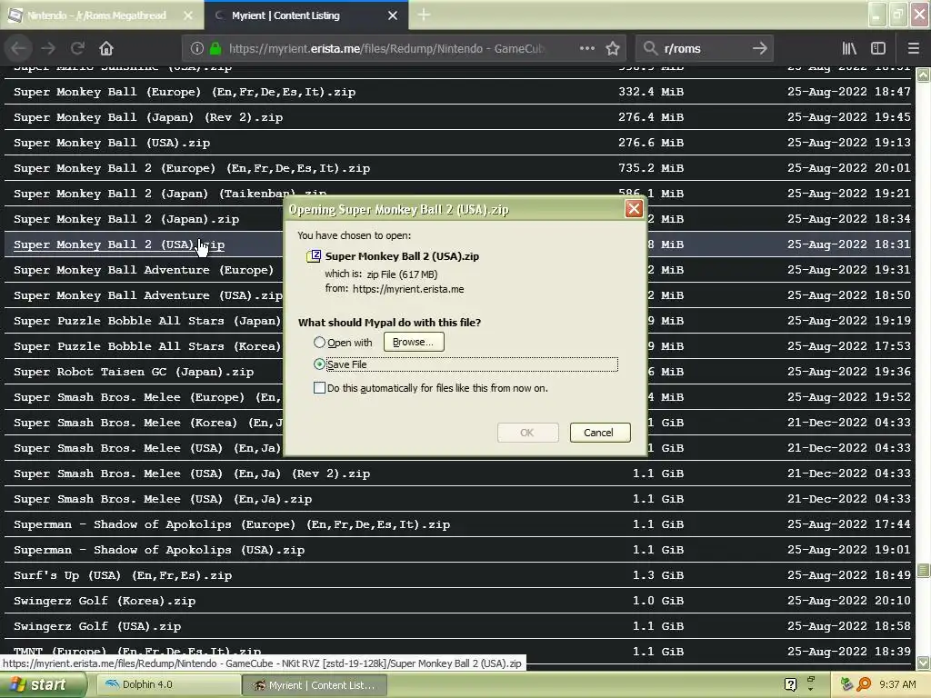Click the browser forward arrow
The width and height of the screenshot is (931, 698).
click(48, 48)
